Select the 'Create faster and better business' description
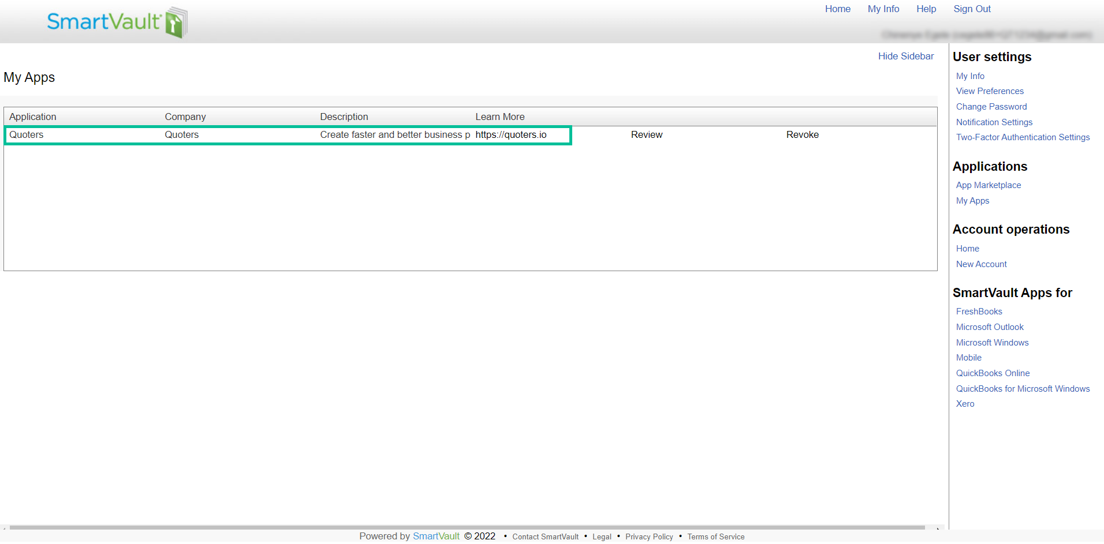This screenshot has height=544, width=1104. tap(395, 134)
